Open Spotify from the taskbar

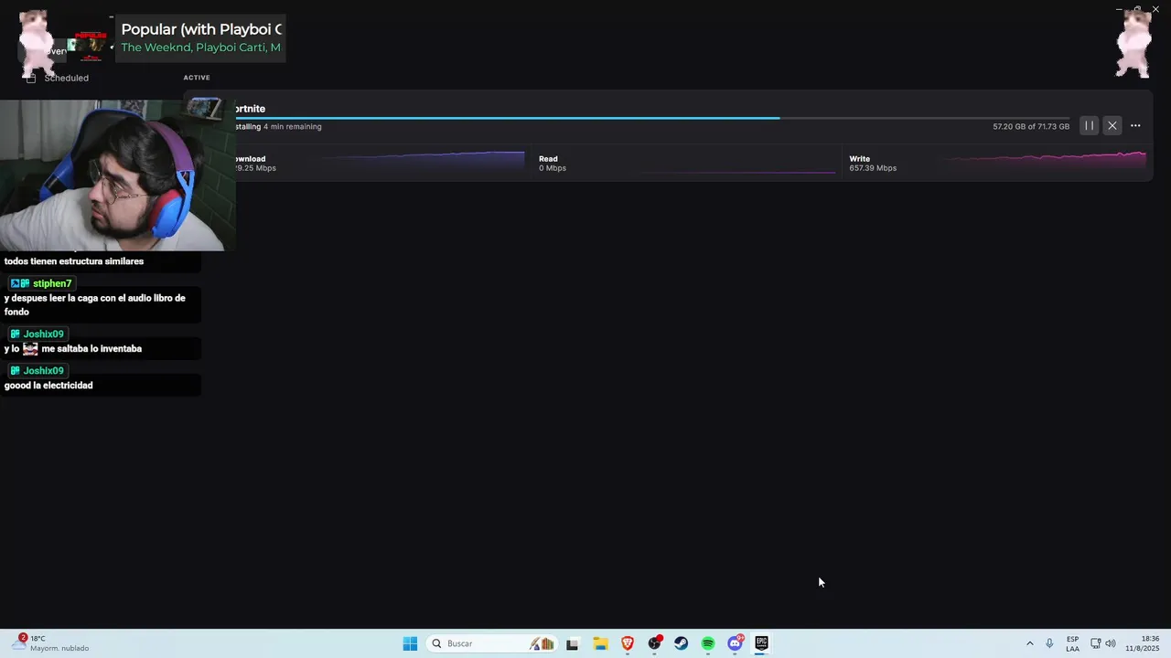[707, 643]
